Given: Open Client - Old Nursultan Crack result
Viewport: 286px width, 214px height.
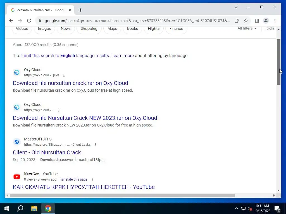Looking at the screenshot, I should click(47, 152).
